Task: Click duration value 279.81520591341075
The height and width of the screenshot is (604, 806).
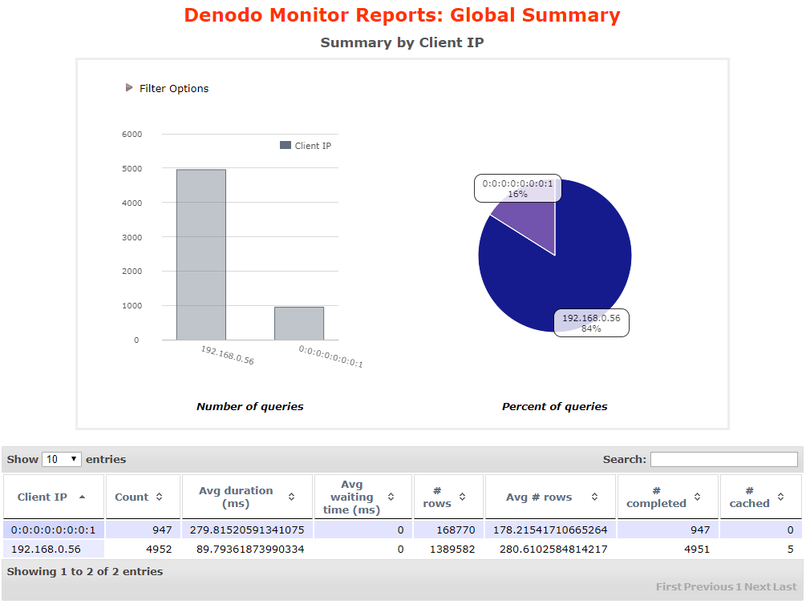Action: [x=247, y=530]
